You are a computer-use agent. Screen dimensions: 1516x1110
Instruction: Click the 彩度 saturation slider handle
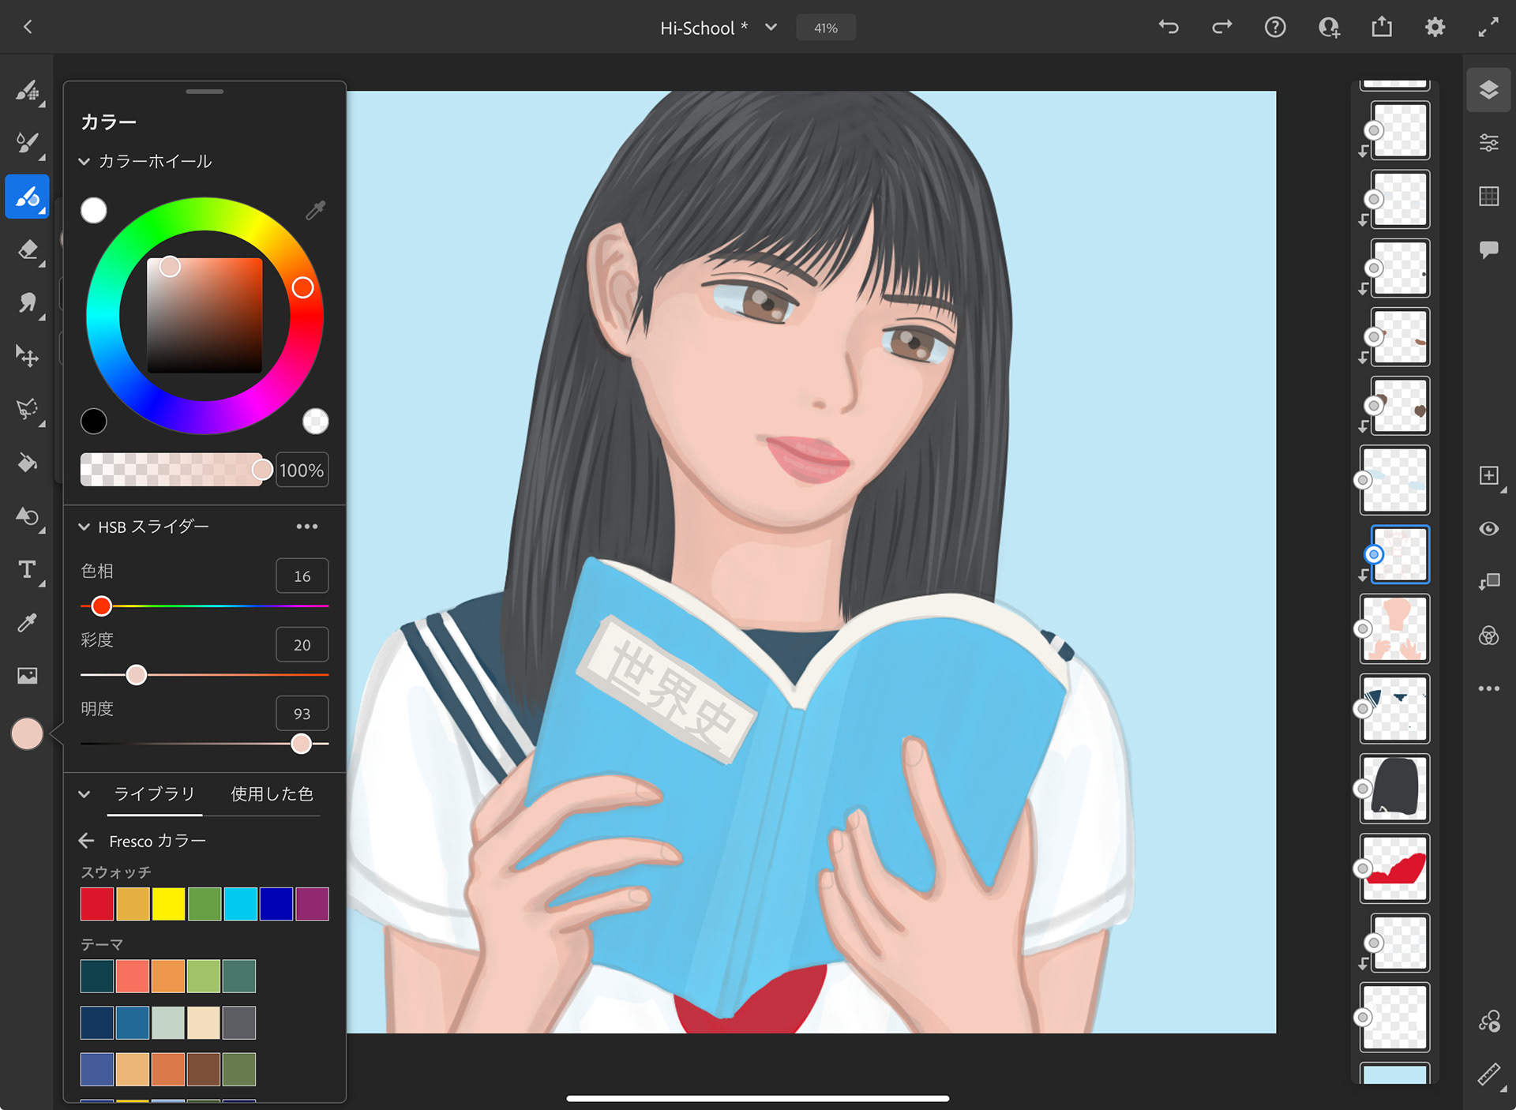click(x=137, y=675)
